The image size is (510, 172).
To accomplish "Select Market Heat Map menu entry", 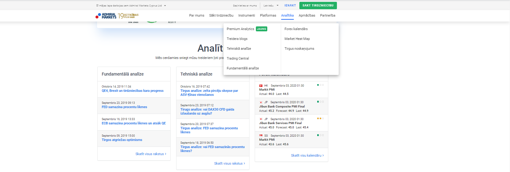I will 297,39.
